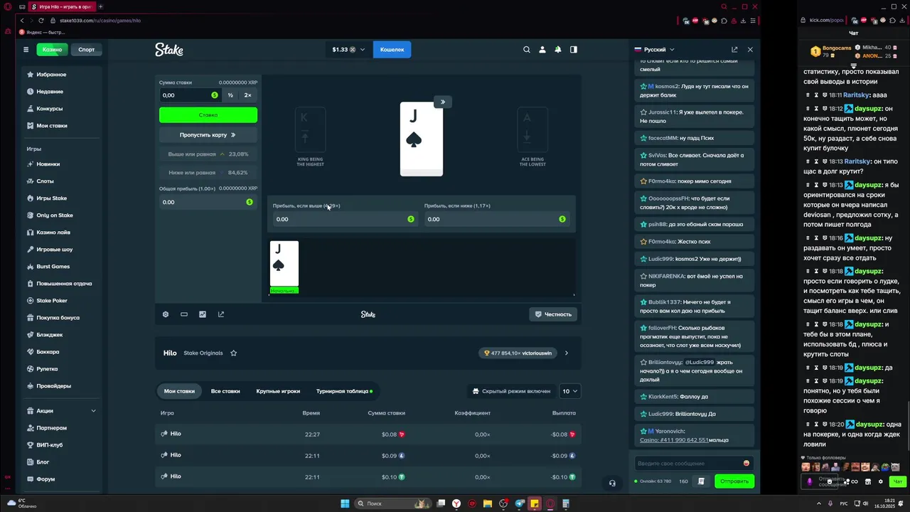Open chat rules icon beside Send button
Screen dimensions: 910x512
(x=701, y=481)
